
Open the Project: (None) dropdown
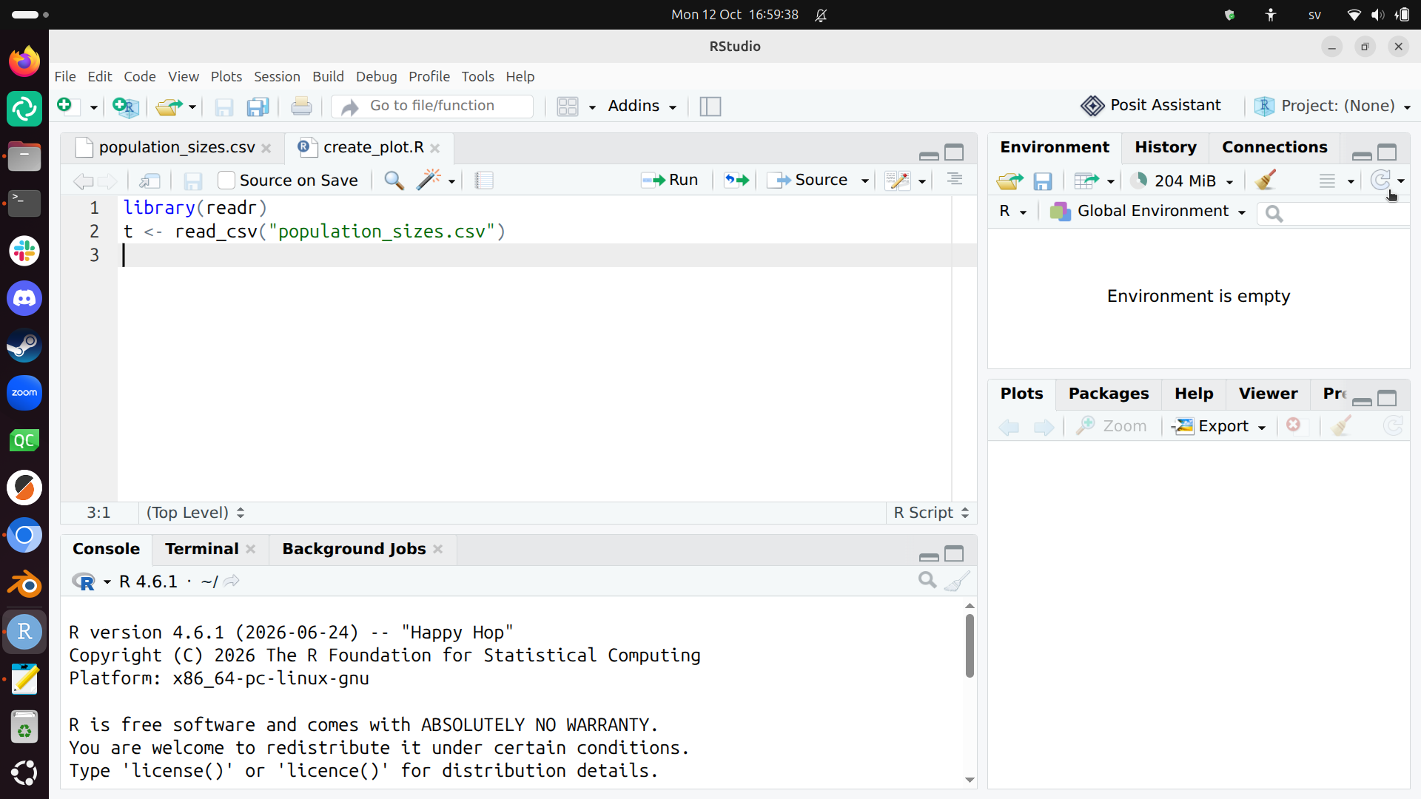[1333, 106]
